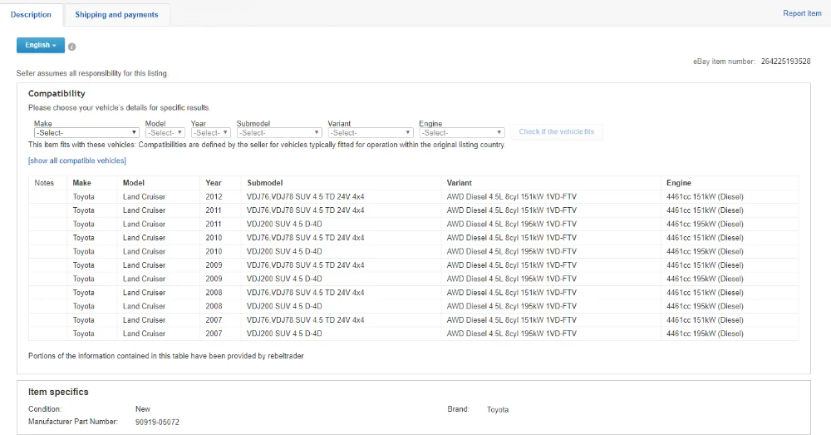Screen dimensions: 831x435
Task: Click Check if the vehicle fits button
Action: [x=557, y=131]
